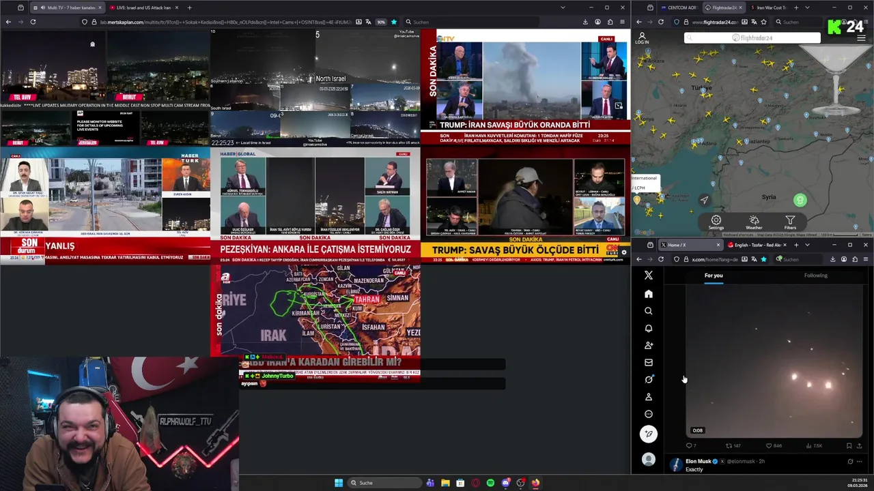Like the video post showing 846
Viewport: 874px width, 491px height.
point(773,446)
